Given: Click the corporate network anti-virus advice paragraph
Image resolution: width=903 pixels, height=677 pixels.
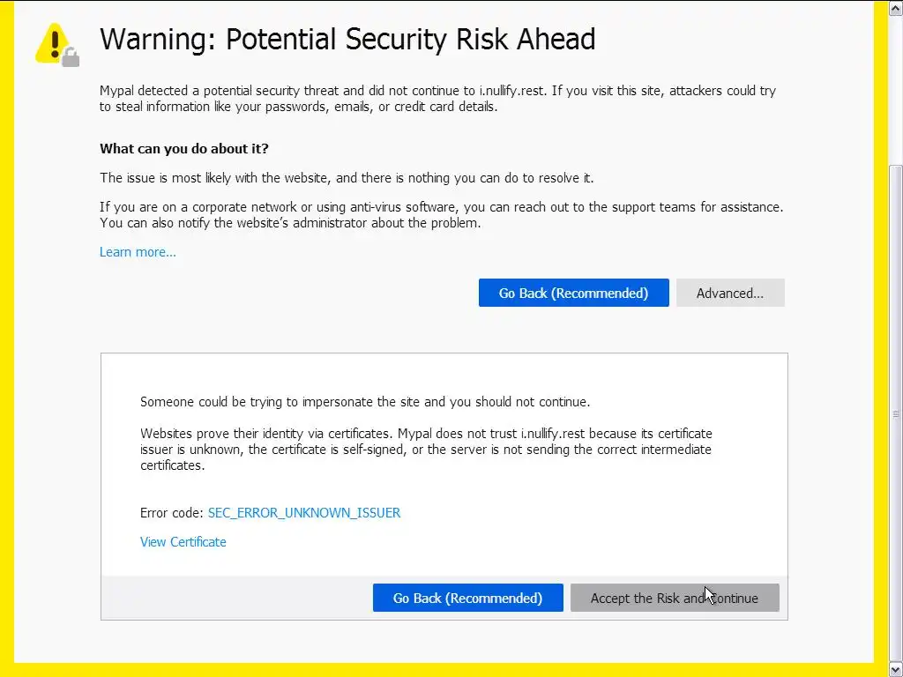Looking at the screenshot, I should (441, 214).
